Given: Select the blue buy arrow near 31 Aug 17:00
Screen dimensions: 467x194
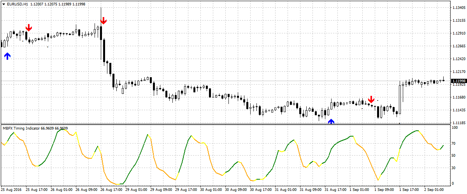Looking at the screenshot, I should [x=331, y=121].
